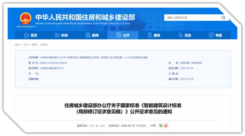245x136 pixels.
Task: Open the 公开 navigation tab
Action: pyautogui.click(x=123, y=35)
